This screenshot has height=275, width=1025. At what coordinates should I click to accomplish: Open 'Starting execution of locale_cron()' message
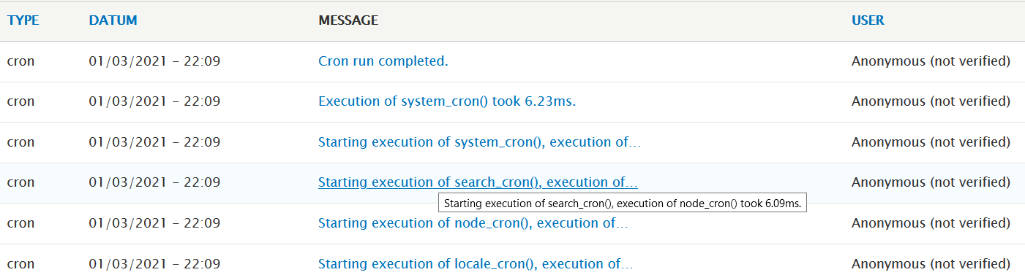[476, 263]
